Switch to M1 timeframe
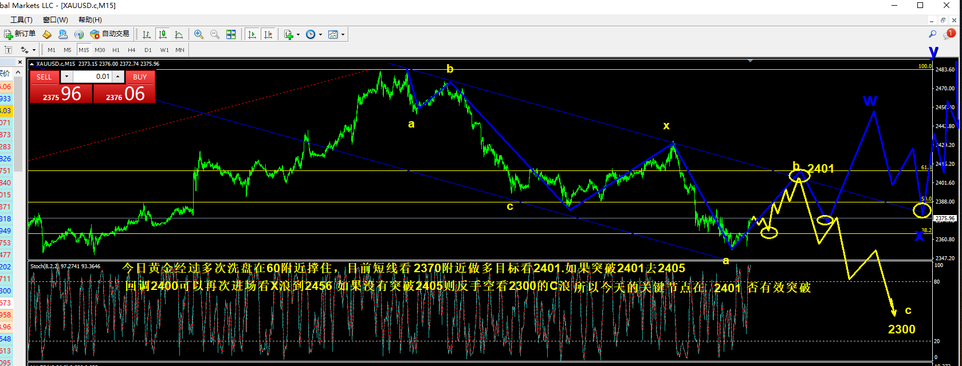962x366 pixels. click(x=52, y=50)
